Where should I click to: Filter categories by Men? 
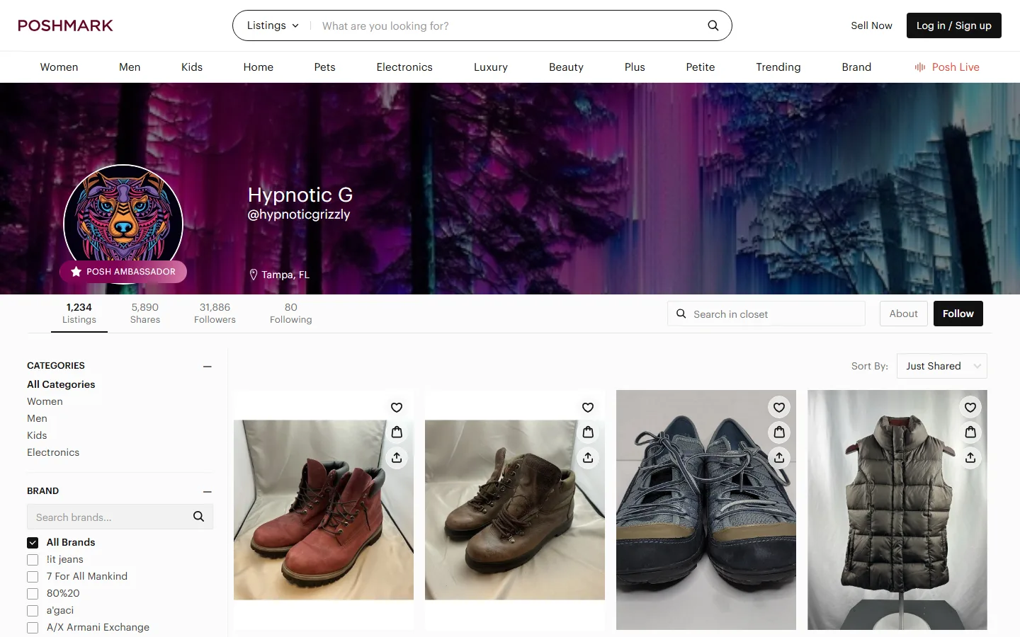(37, 418)
